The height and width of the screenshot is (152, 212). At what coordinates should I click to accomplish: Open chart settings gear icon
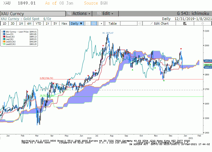(x=202, y=24)
